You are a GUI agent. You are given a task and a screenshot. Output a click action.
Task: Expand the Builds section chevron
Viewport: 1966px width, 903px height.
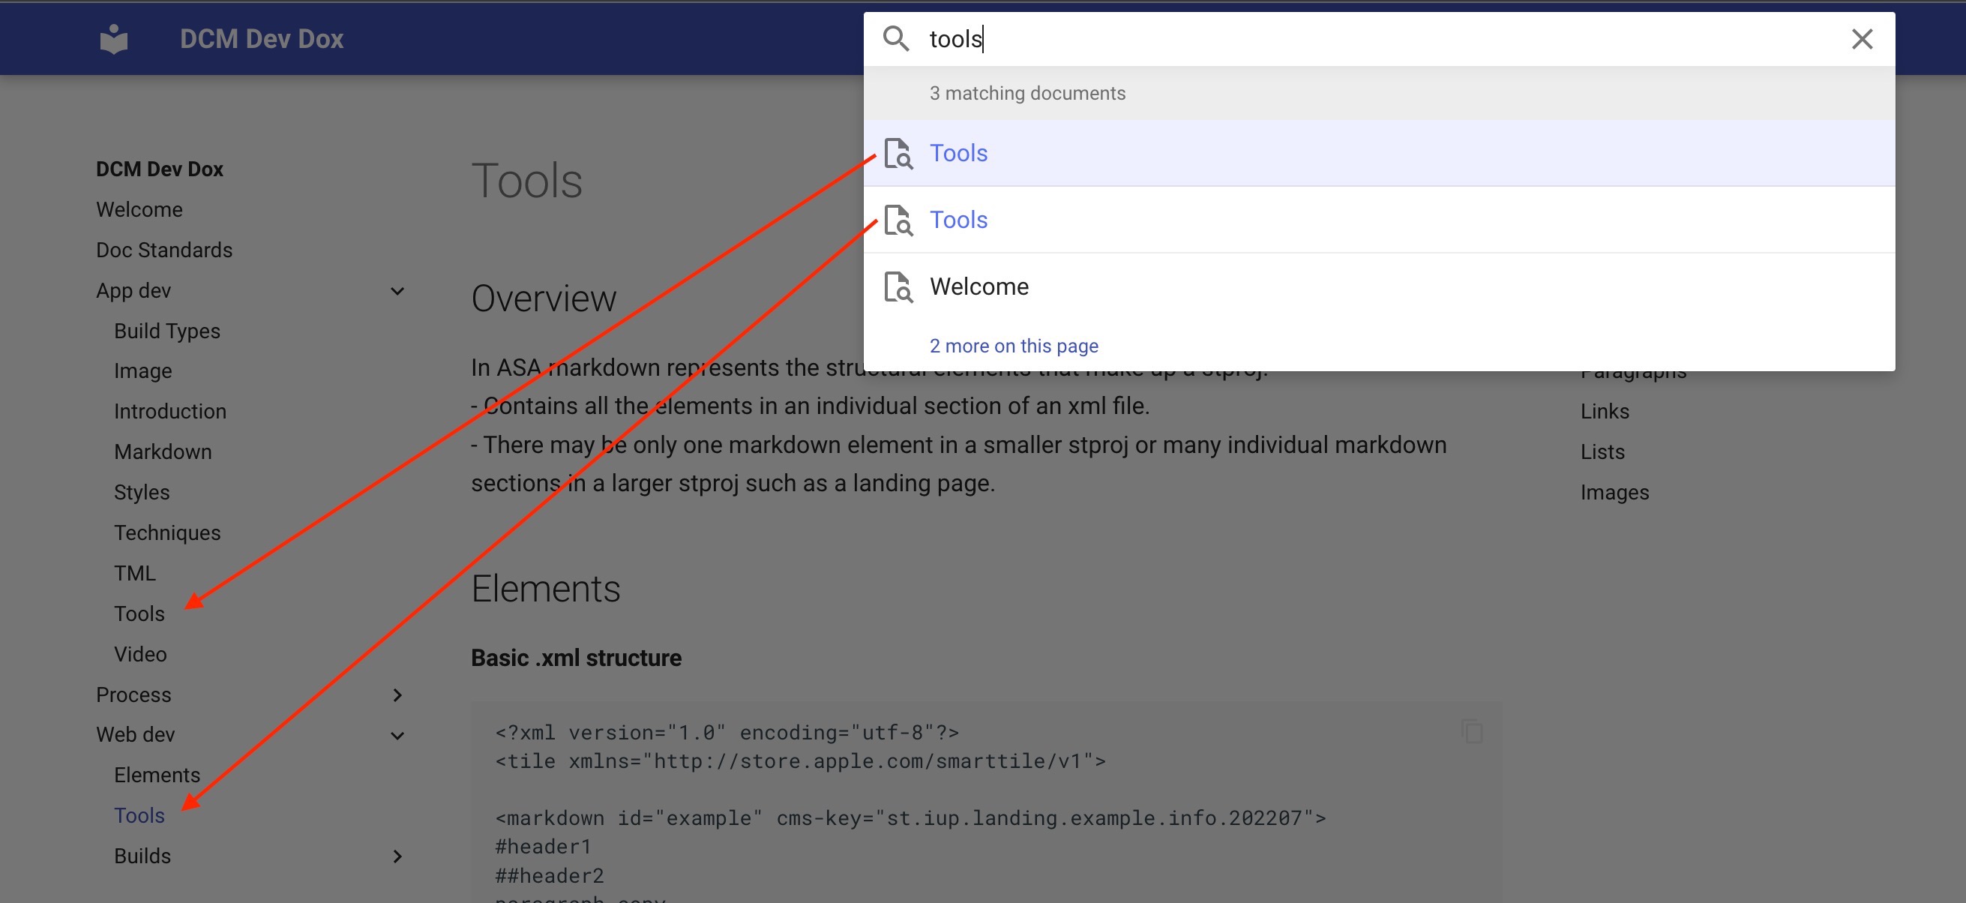click(397, 856)
